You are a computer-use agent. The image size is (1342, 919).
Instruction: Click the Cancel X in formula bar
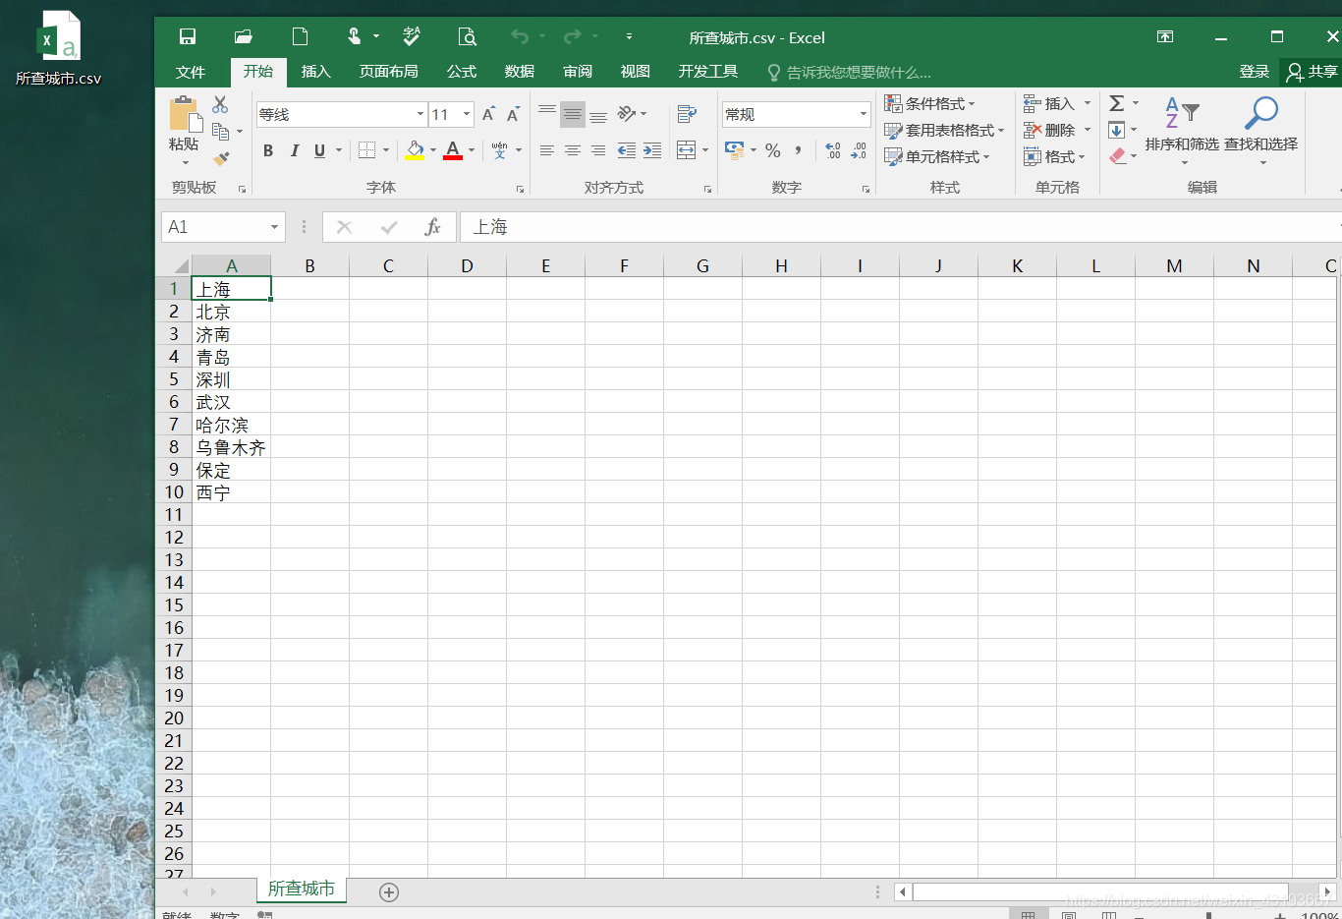point(344,227)
